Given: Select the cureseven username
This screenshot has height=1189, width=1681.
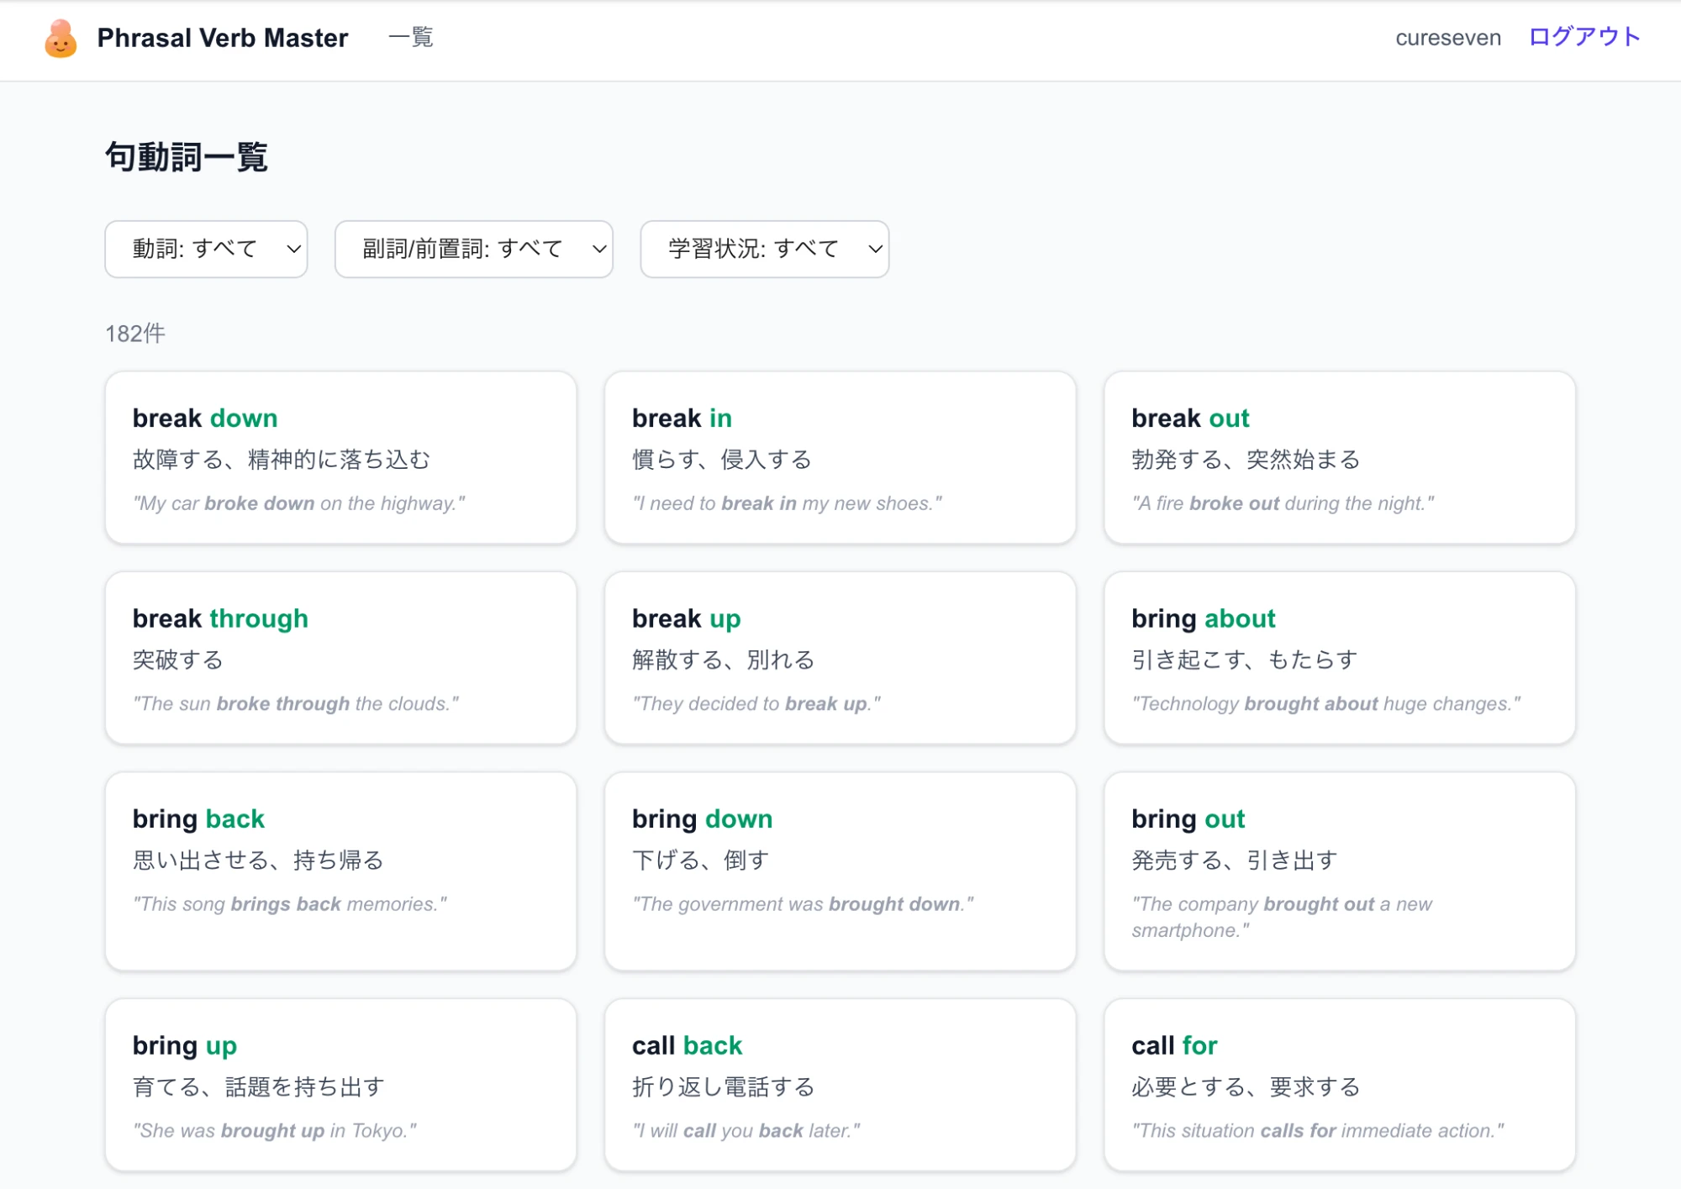Looking at the screenshot, I should [x=1447, y=38].
